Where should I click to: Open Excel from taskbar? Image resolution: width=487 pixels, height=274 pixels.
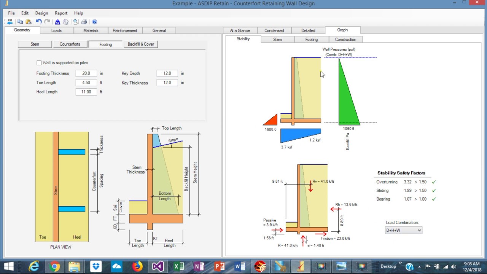pos(178,266)
